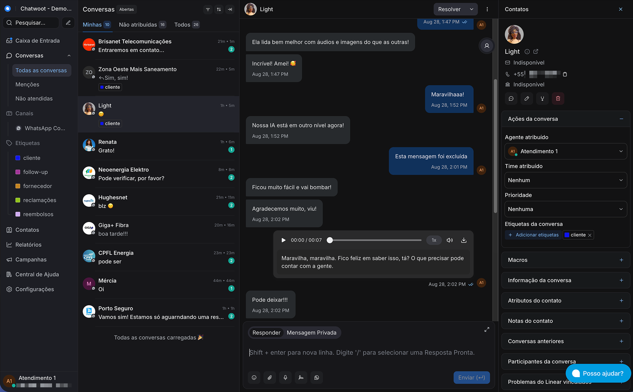Open the Renata conversation
Screen dimensions: 633x392
pos(158,146)
